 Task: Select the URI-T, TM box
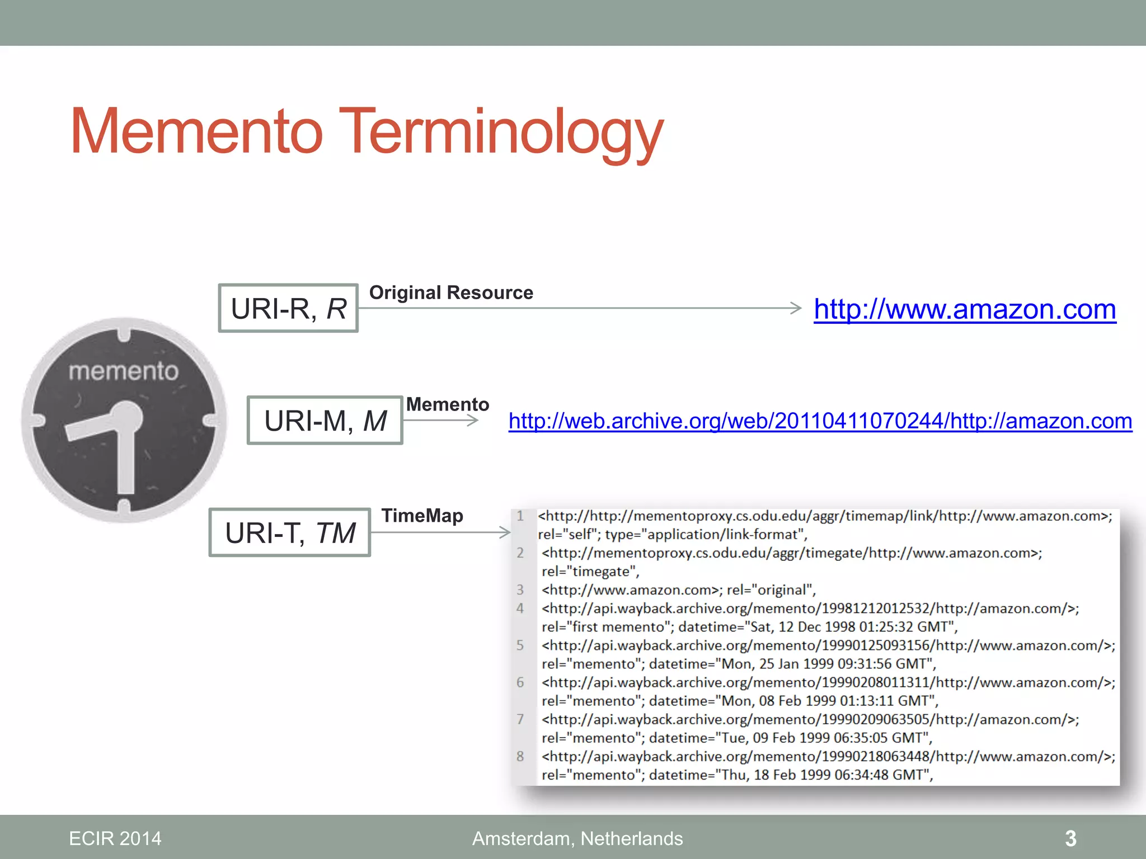(x=290, y=532)
